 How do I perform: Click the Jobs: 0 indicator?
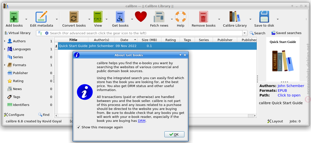tap(295, 121)
